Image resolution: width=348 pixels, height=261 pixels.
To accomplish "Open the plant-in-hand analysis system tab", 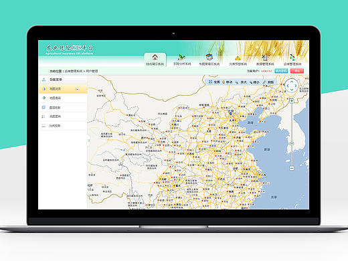I will coord(182,60).
